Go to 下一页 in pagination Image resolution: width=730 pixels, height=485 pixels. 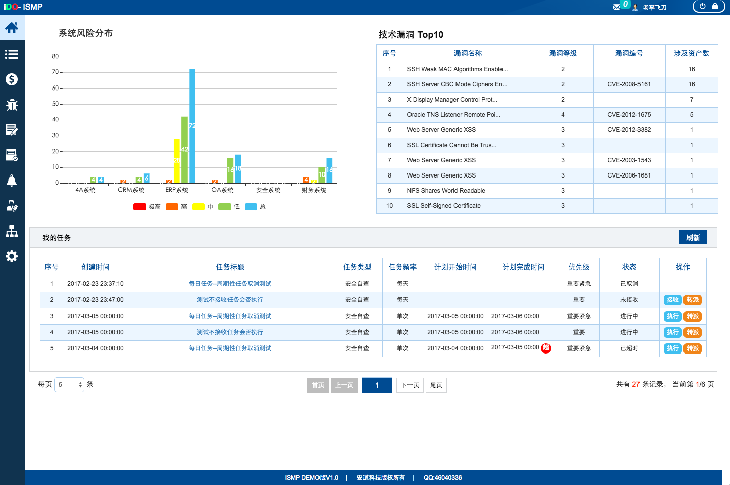(410, 385)
